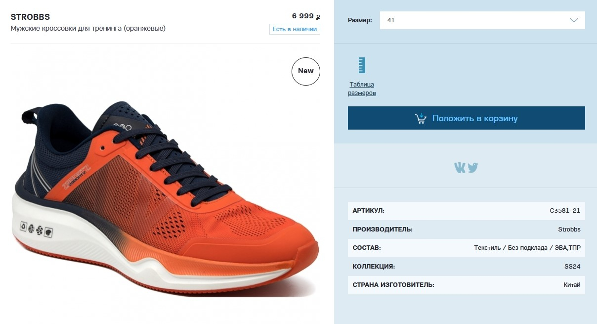Click the Размер label
Screen dimensions: 597x324
point(360,21)
